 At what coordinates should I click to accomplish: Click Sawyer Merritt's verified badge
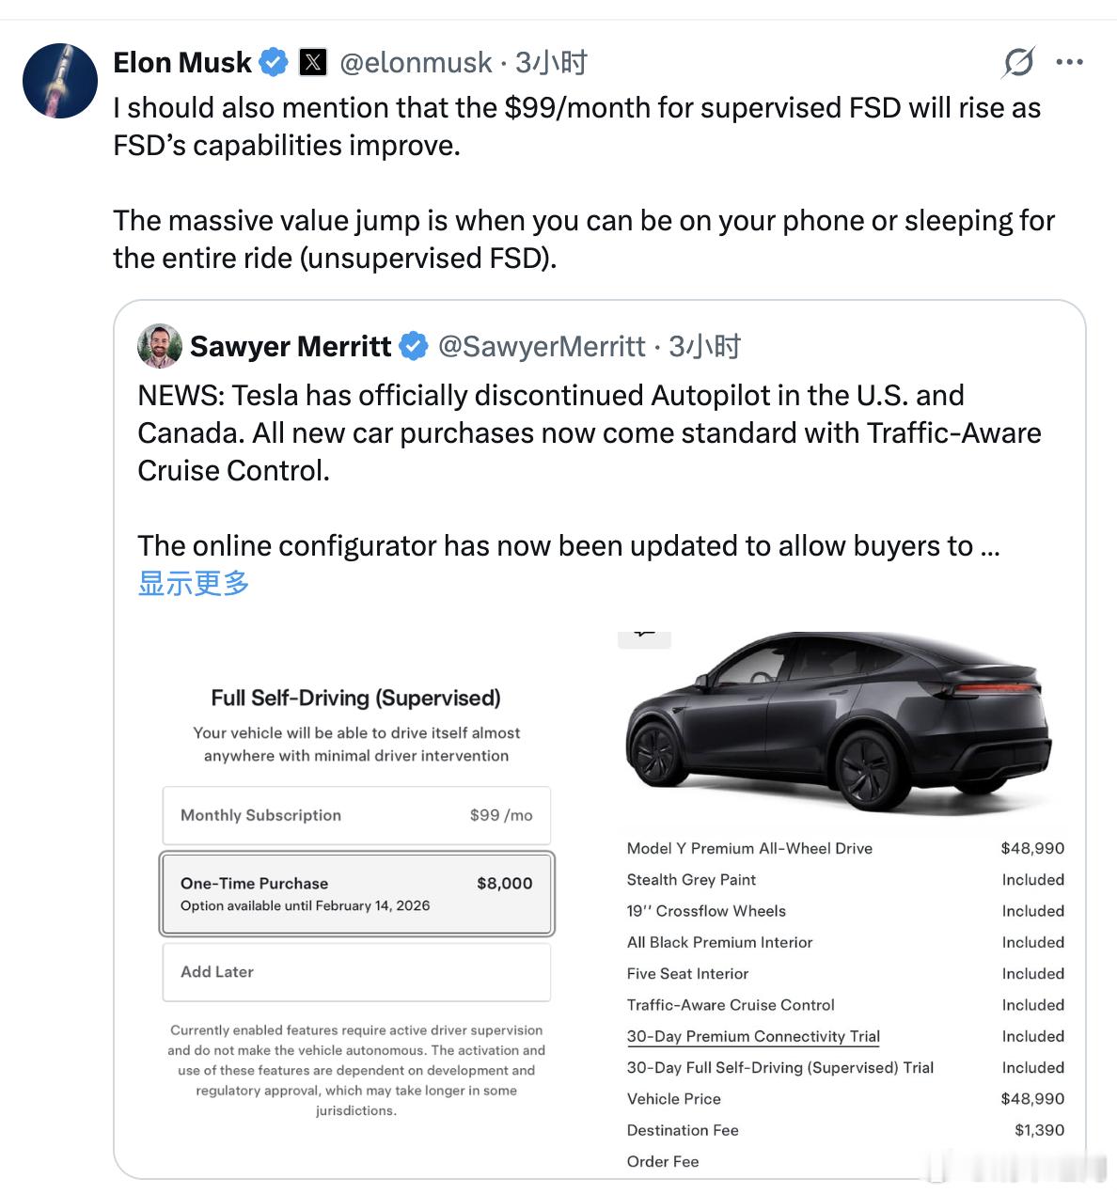point(414,347)
